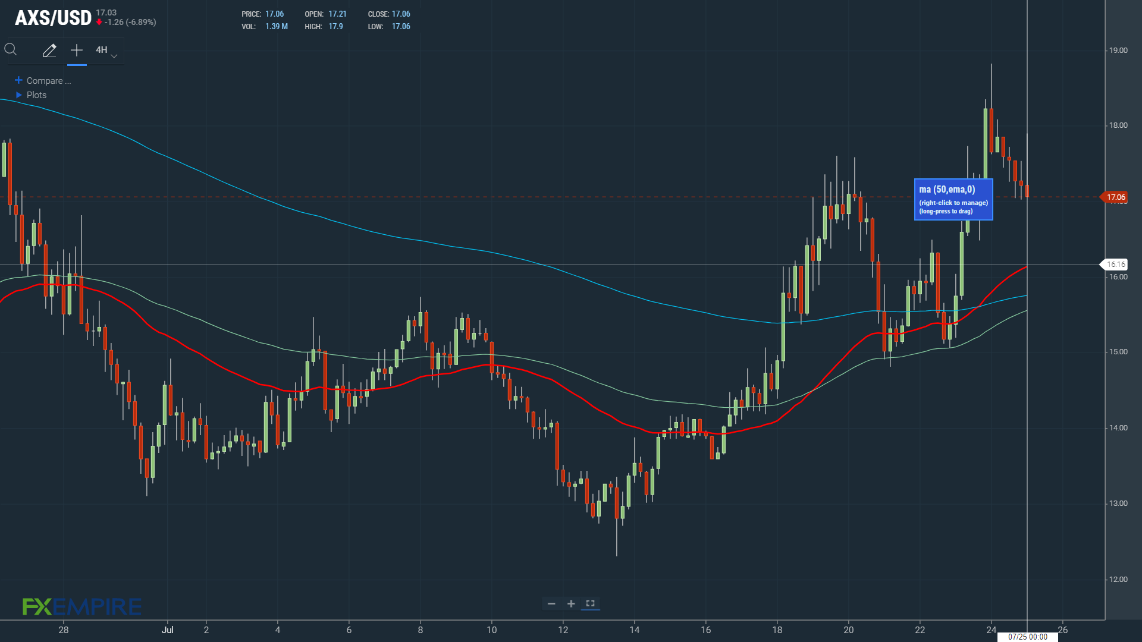Click the 07/25 00:00 date label
Image resolution: width=1142 pixels, height=642 pixels.
1028,637
